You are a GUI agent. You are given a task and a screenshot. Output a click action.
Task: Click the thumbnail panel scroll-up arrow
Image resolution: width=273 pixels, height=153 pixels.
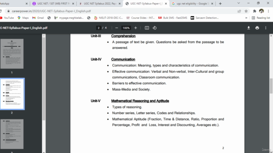(x=44, y=36)
